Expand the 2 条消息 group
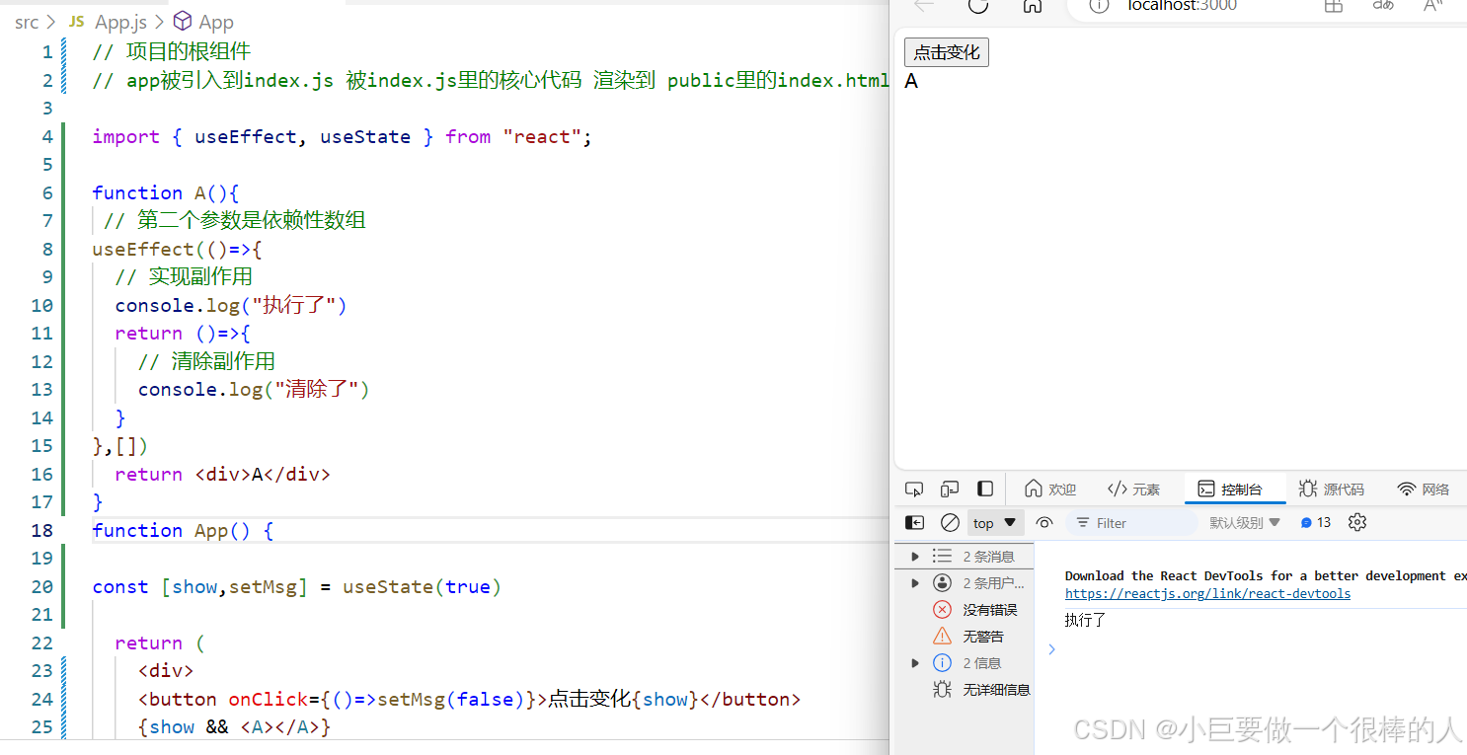Screen dimensions: 1467x755 click(914, 556)
